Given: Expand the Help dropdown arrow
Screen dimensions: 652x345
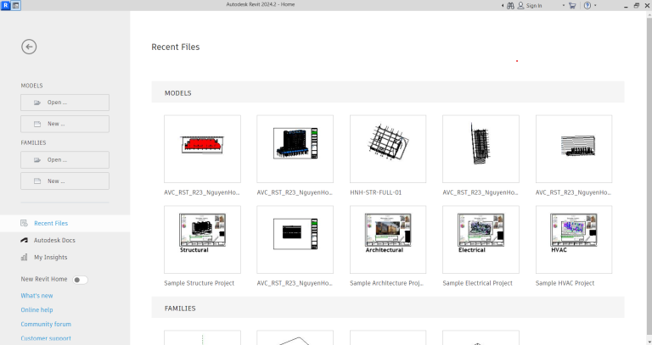Looking at the screenshot, I should click(x=595, y=5).
